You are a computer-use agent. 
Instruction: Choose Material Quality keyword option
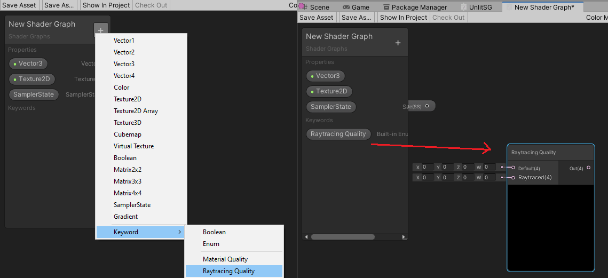pos(225,259)
